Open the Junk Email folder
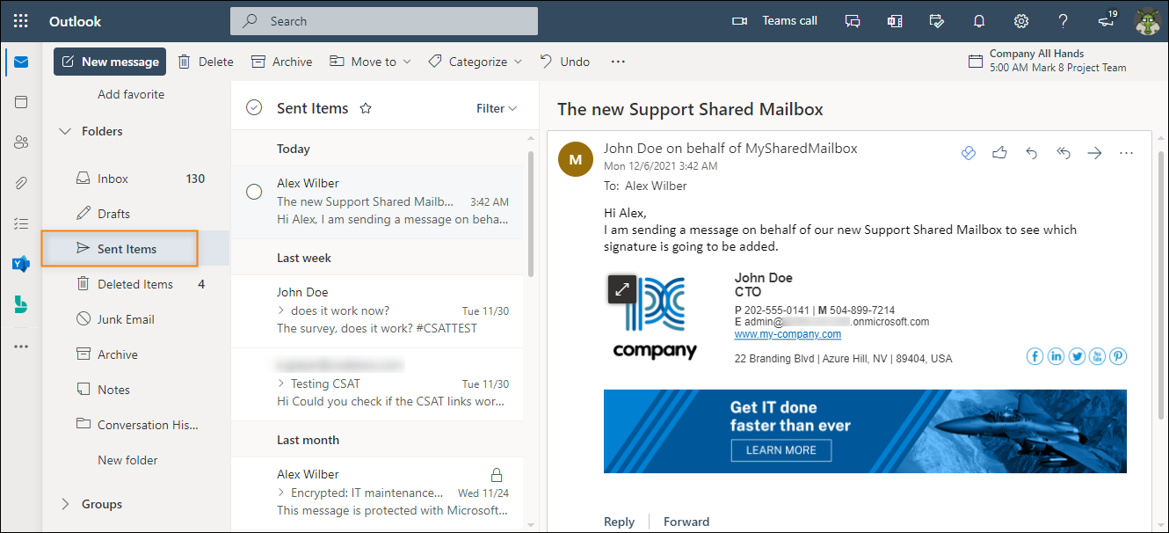1169x533 pixels. pos(135,319)
